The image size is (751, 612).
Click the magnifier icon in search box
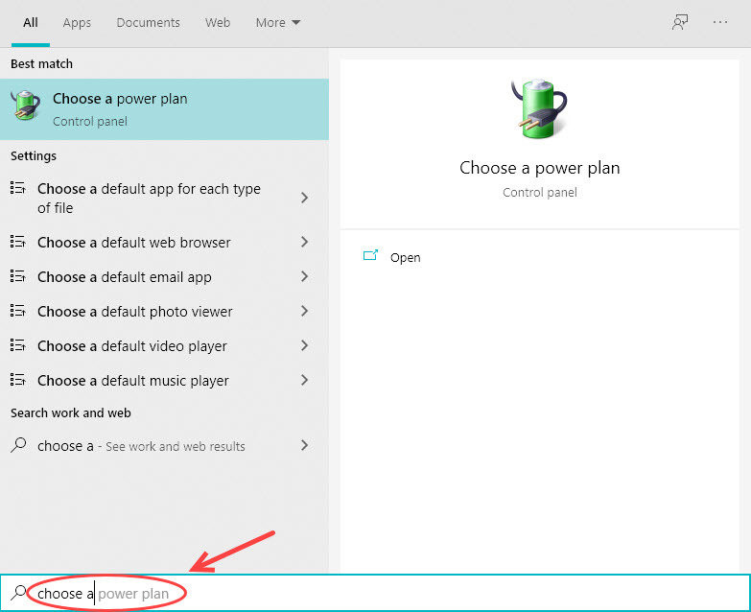[x=19, y=593]
